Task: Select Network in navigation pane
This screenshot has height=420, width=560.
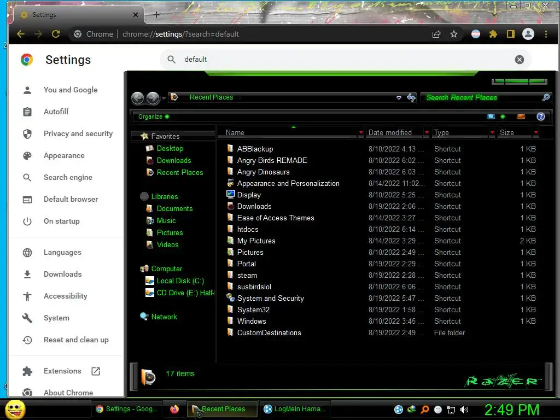Action: click(x=164, y=317)
